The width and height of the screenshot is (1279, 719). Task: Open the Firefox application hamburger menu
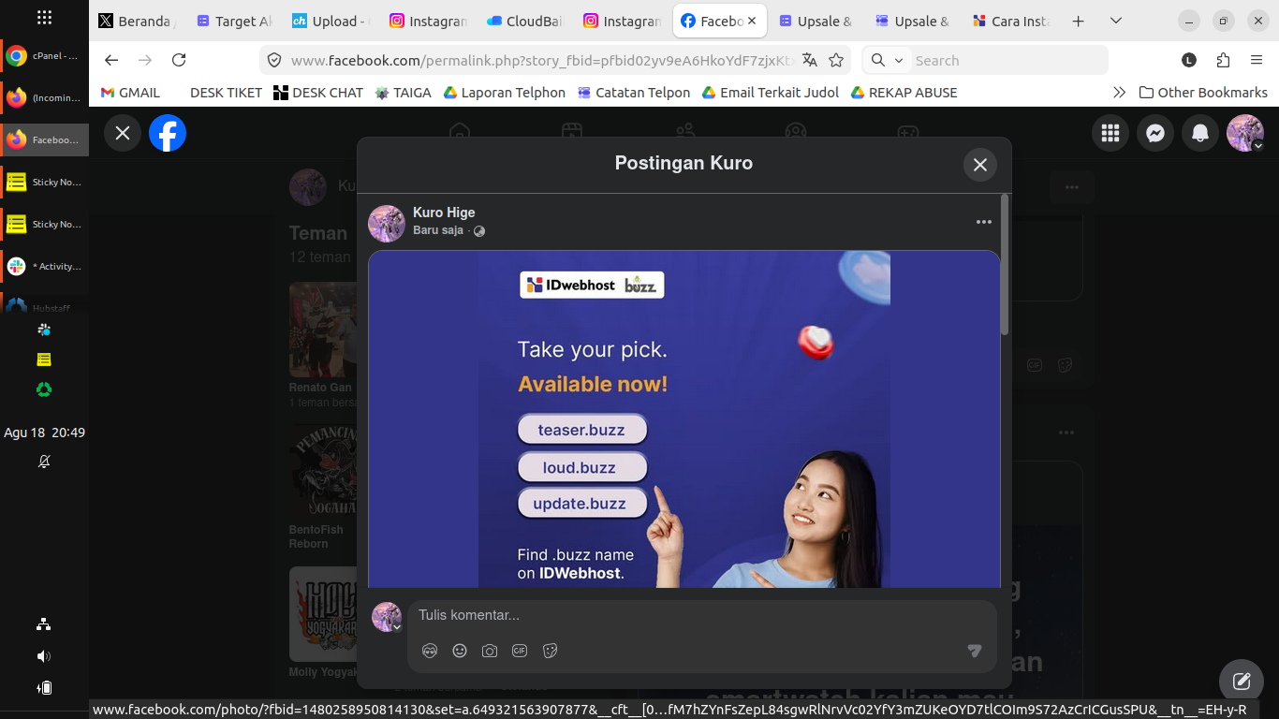coord(1257,60)
